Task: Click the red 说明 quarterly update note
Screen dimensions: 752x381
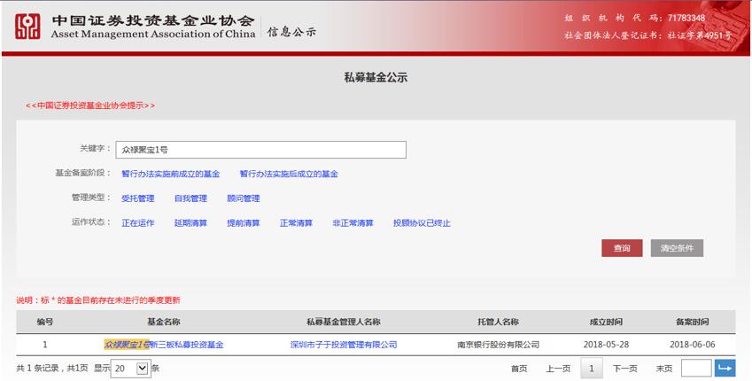Action: pos(98,300)
